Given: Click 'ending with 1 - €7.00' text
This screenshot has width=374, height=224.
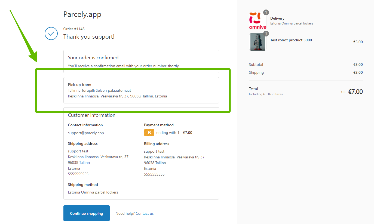Looking at the screenshot, I should 174,133.
